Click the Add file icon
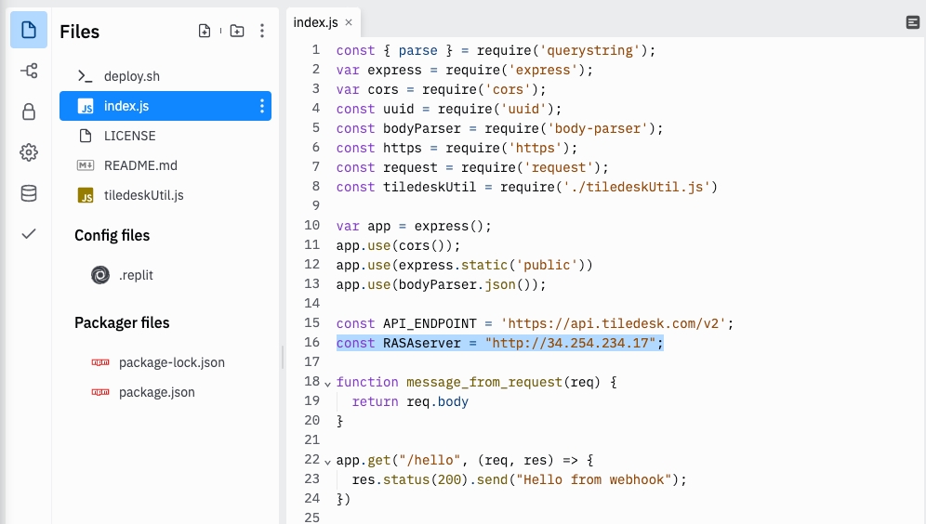926x524 pixels. tap(205, 31)
